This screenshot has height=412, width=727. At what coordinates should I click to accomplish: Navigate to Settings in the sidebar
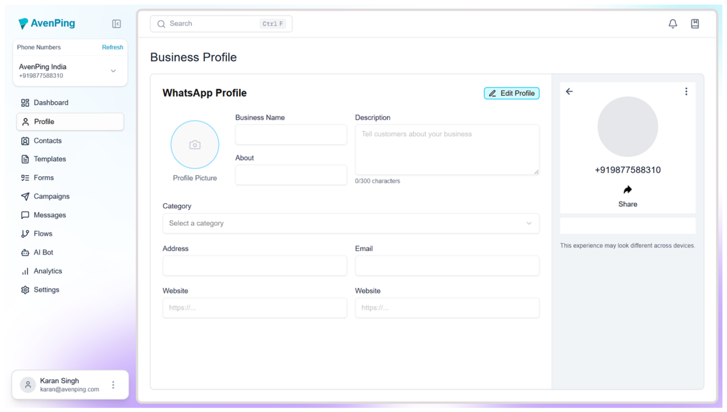point(46,290)
